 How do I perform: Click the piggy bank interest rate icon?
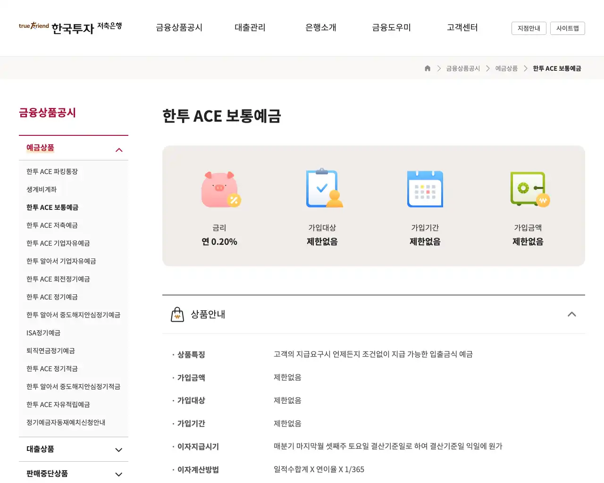[221, 190]
